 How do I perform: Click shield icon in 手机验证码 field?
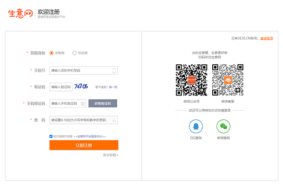82,104
